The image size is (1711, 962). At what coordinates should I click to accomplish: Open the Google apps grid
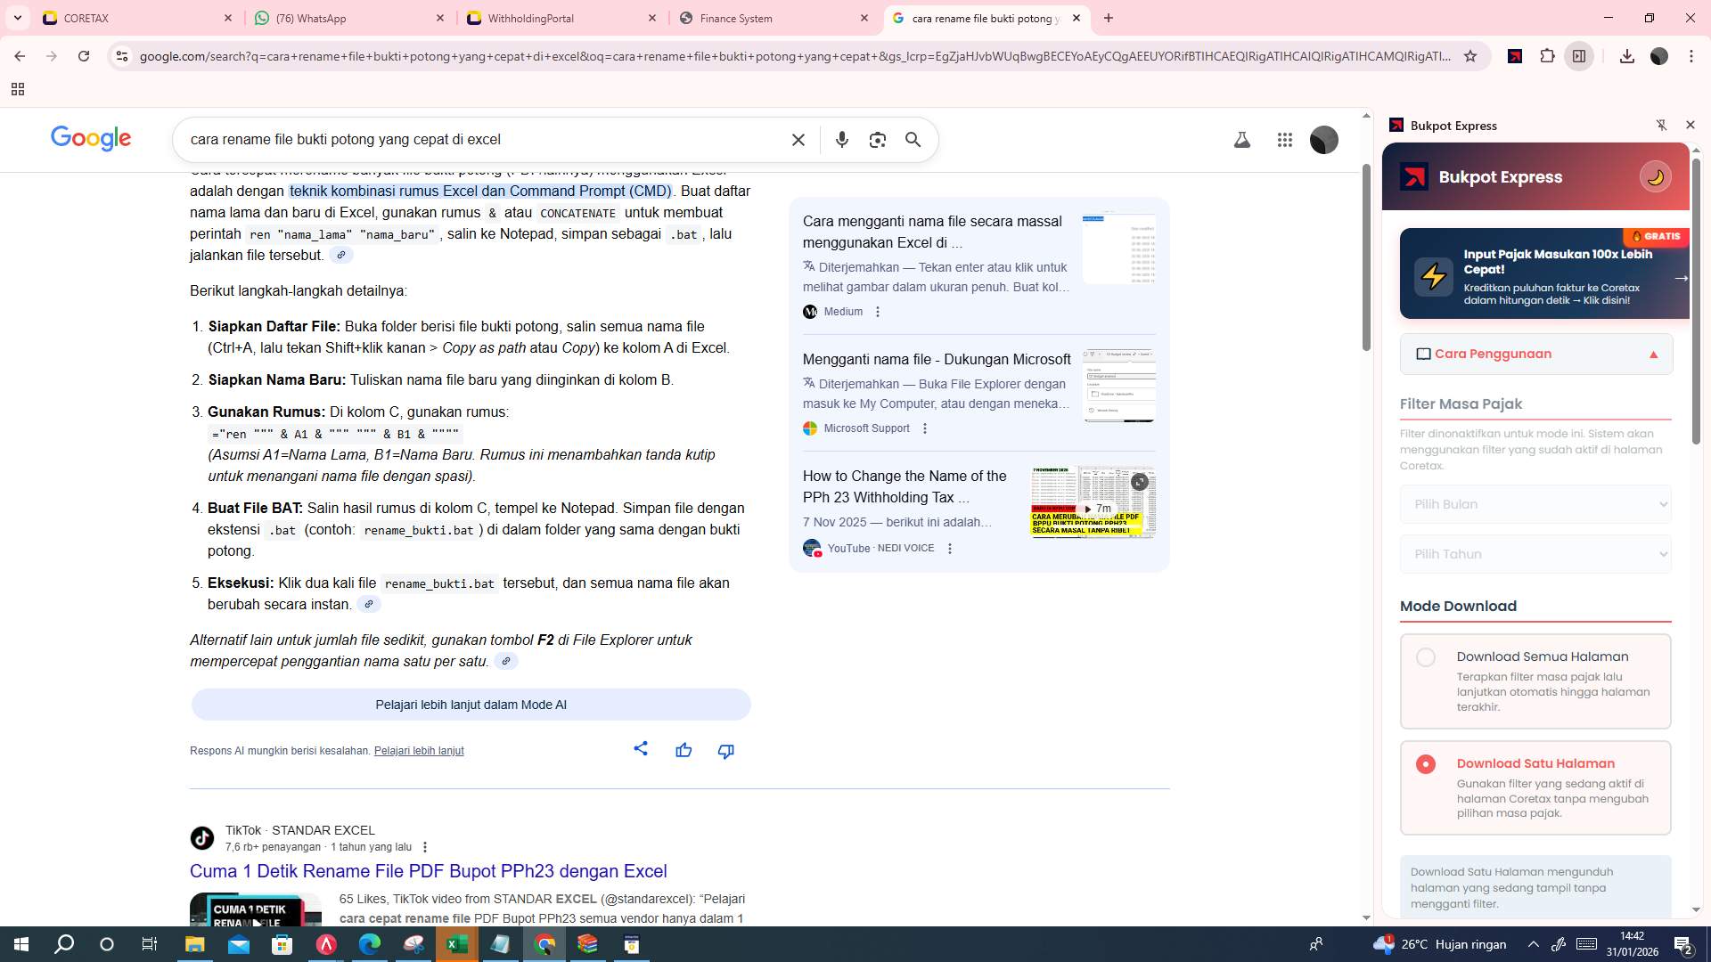(x=1285, y=140)
